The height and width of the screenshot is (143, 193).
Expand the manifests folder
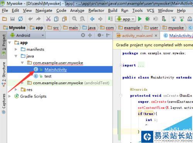click(16, 49)
